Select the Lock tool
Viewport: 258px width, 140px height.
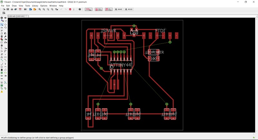point(2,45)
